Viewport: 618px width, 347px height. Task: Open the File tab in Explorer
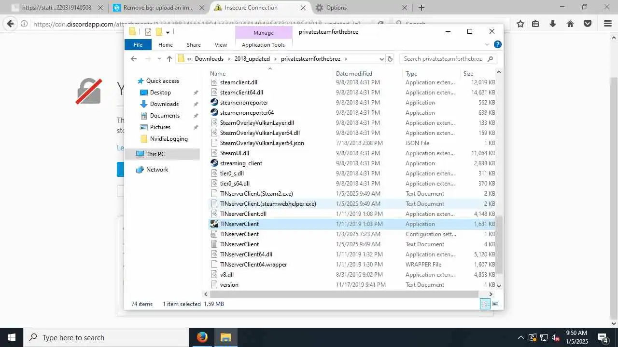coord(138,44)
